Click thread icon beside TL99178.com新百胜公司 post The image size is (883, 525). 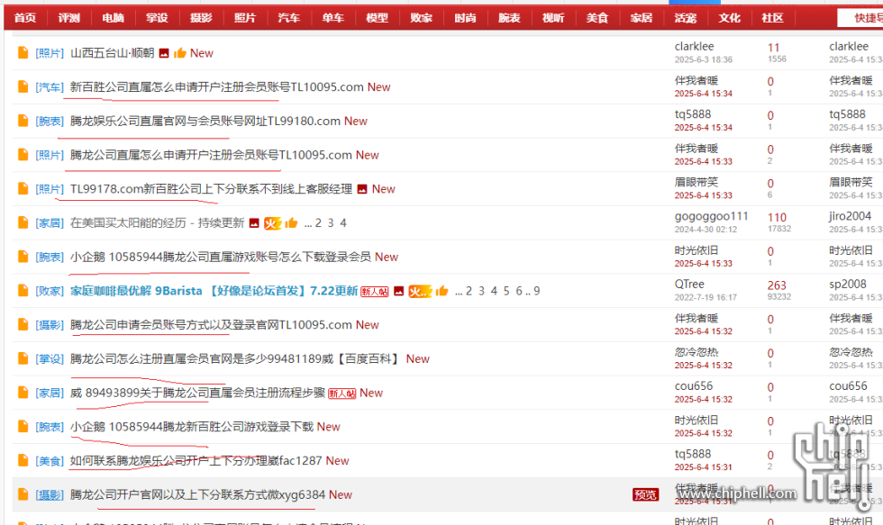click(x=23, y=188)
